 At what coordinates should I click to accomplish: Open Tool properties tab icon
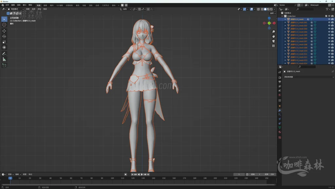[280, 72]
